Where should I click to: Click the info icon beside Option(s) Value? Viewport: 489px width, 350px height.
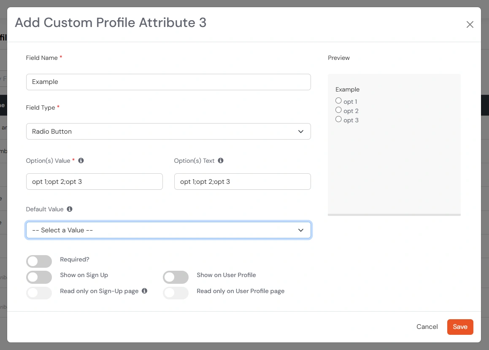click(81, 160)
